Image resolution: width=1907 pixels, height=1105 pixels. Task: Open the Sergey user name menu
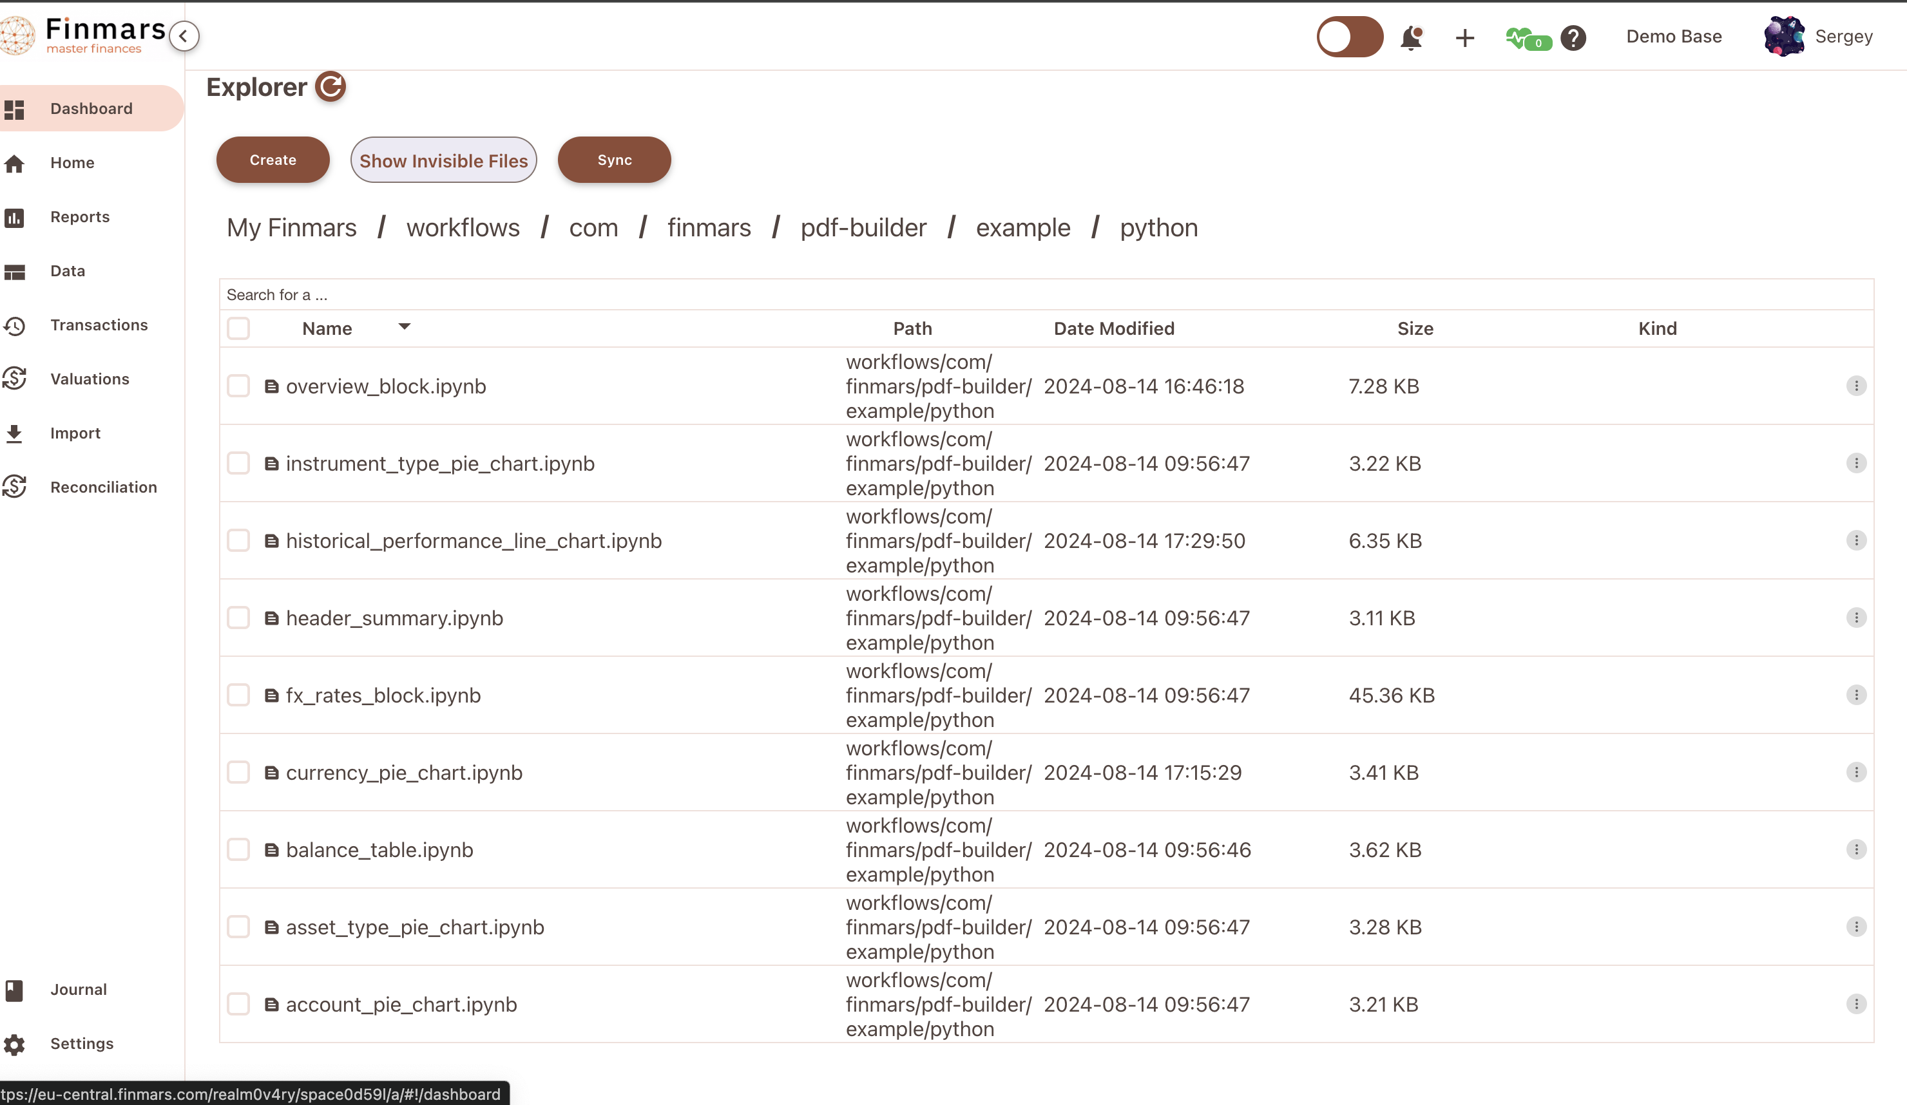pos(1843,36)
